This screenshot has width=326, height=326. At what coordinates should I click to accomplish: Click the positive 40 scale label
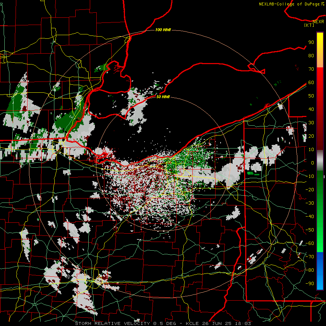(311, 109)
